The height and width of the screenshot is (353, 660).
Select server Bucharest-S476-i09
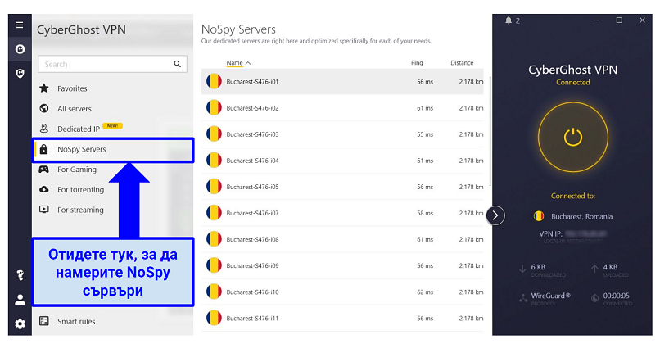(x=342, y=265)
